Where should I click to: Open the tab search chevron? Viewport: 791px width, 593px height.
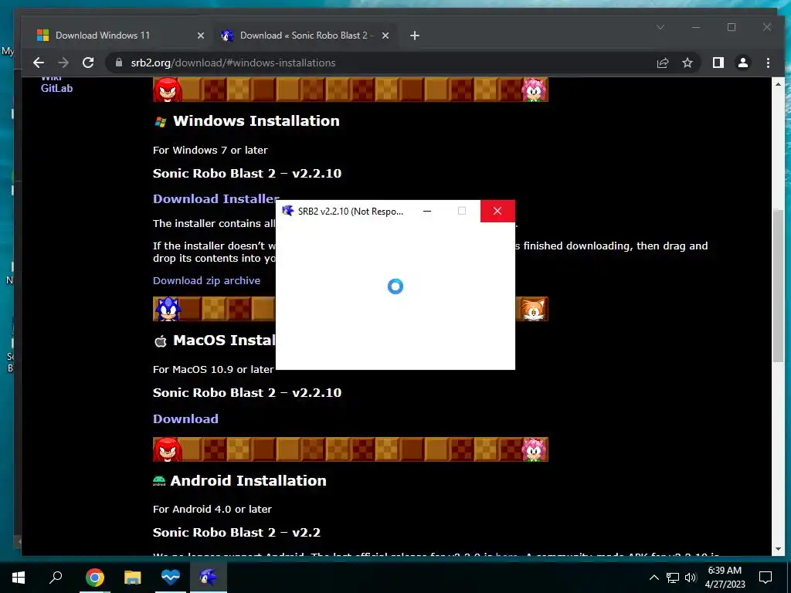tap(660, 27)
